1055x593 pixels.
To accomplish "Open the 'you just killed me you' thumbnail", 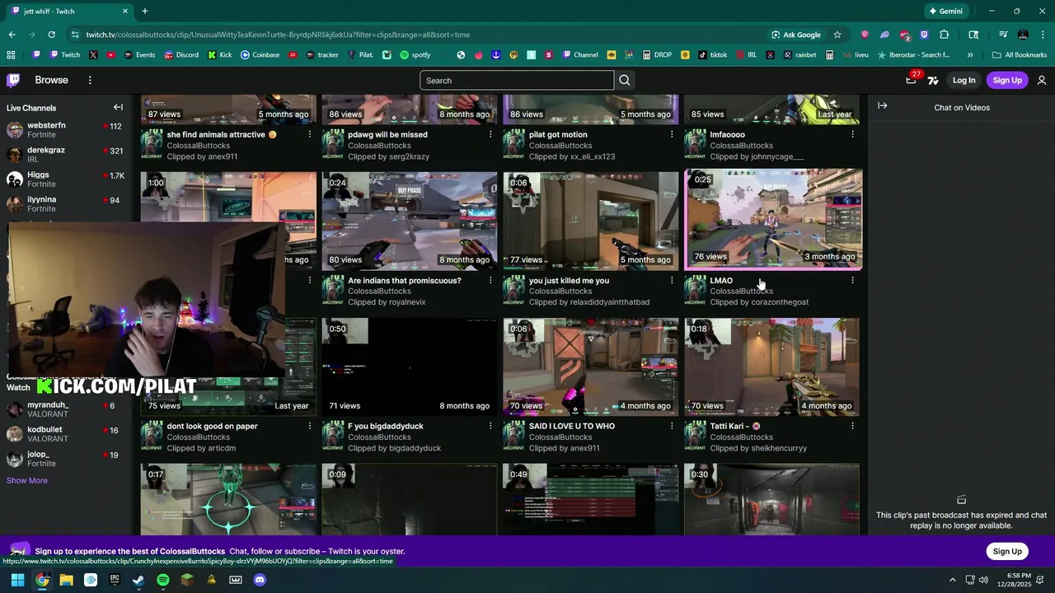I will point(591,221).
